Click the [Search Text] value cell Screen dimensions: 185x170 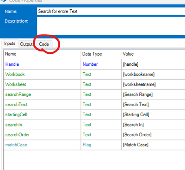pos(153,105)
